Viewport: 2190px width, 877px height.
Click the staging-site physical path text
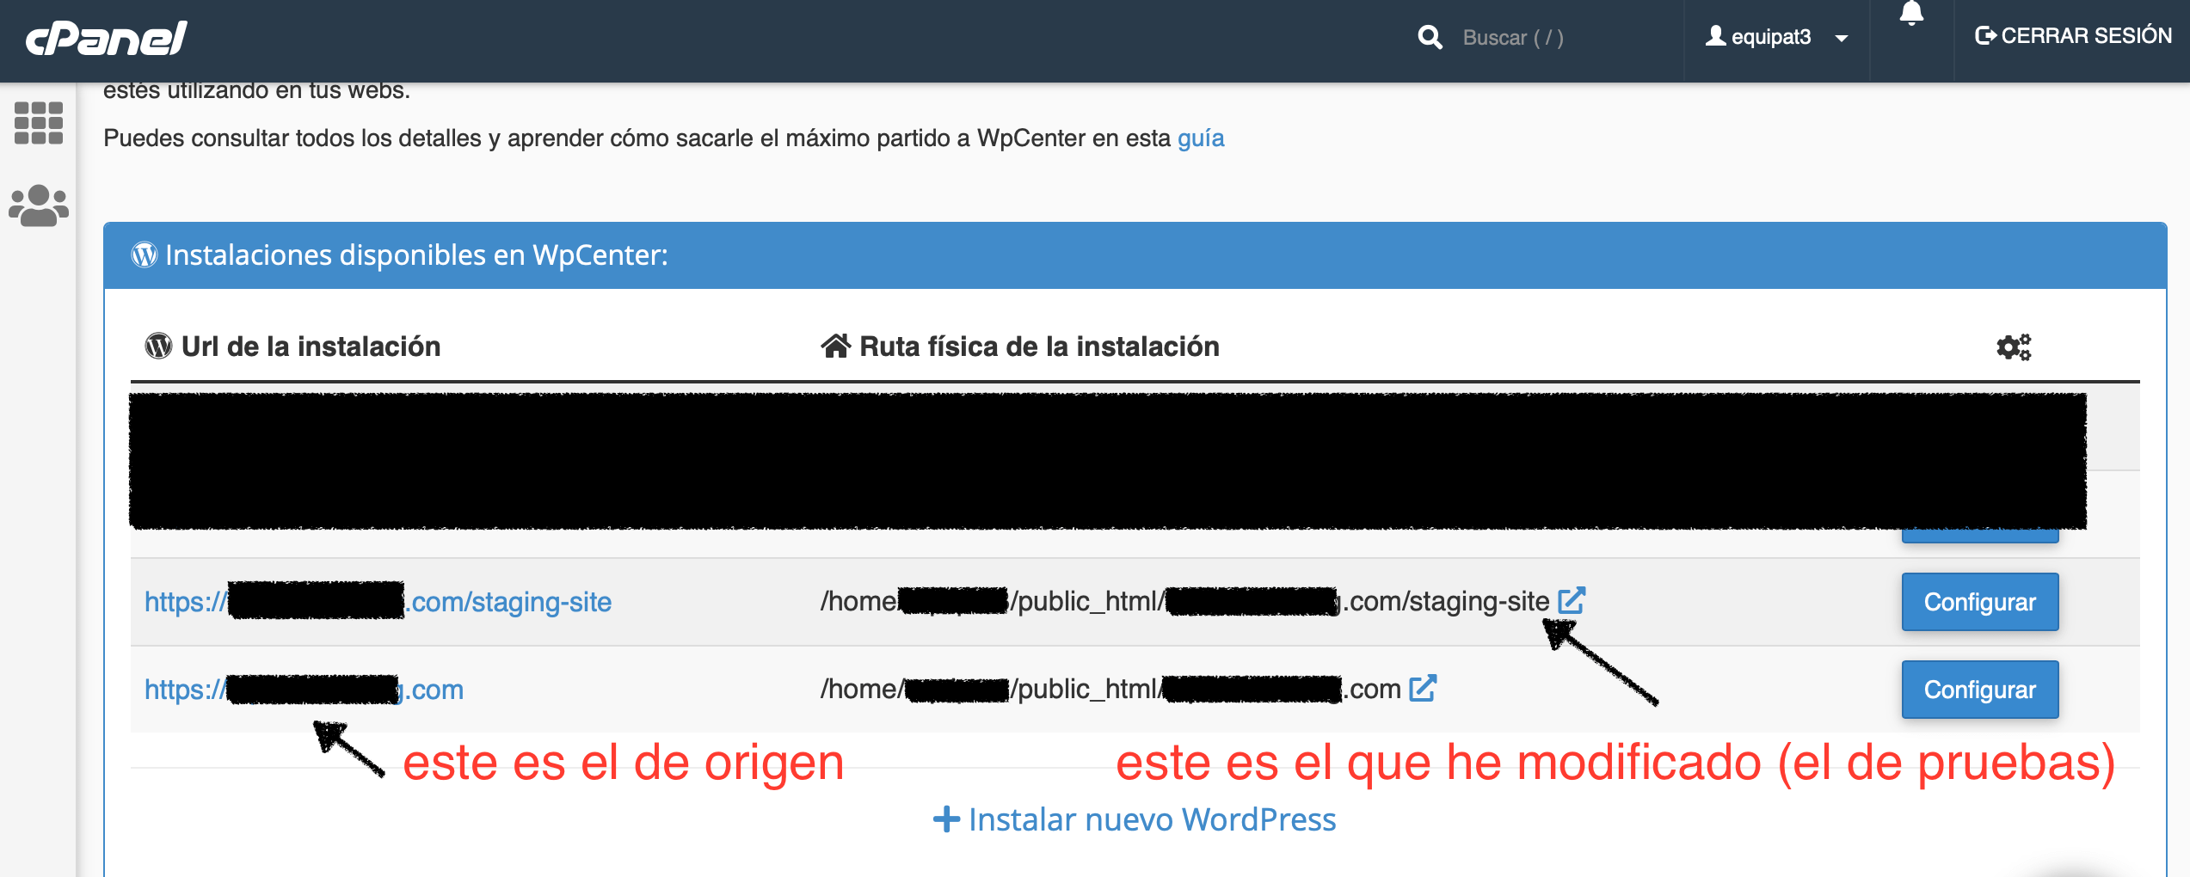1184,600
